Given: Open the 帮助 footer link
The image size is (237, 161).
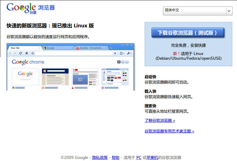Looking at the screenshot, I should 116,157.
